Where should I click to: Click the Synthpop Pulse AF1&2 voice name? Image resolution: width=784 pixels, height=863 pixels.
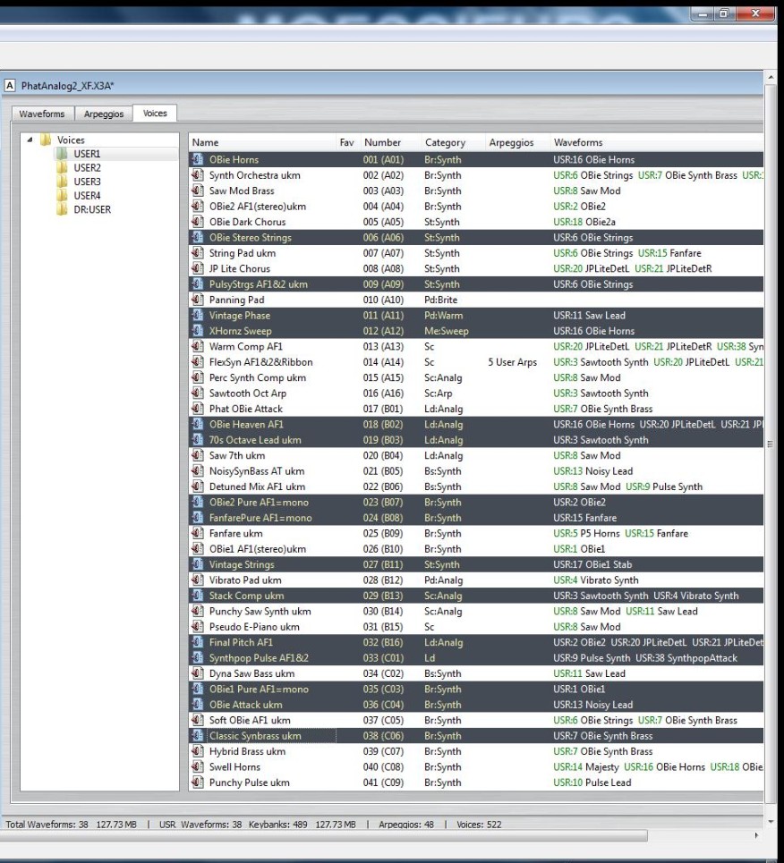click(259, 658)
